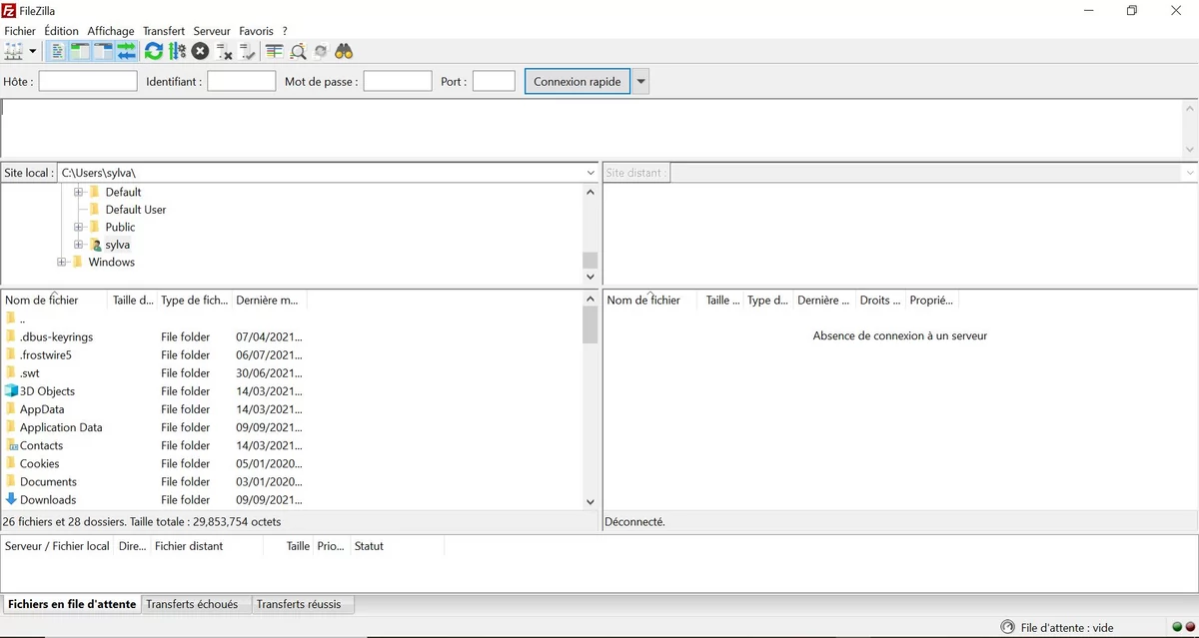Click the local file list scrollbar thumb
The width and height of the screenshot is (1199, 638).
click(x=590, y=325)
